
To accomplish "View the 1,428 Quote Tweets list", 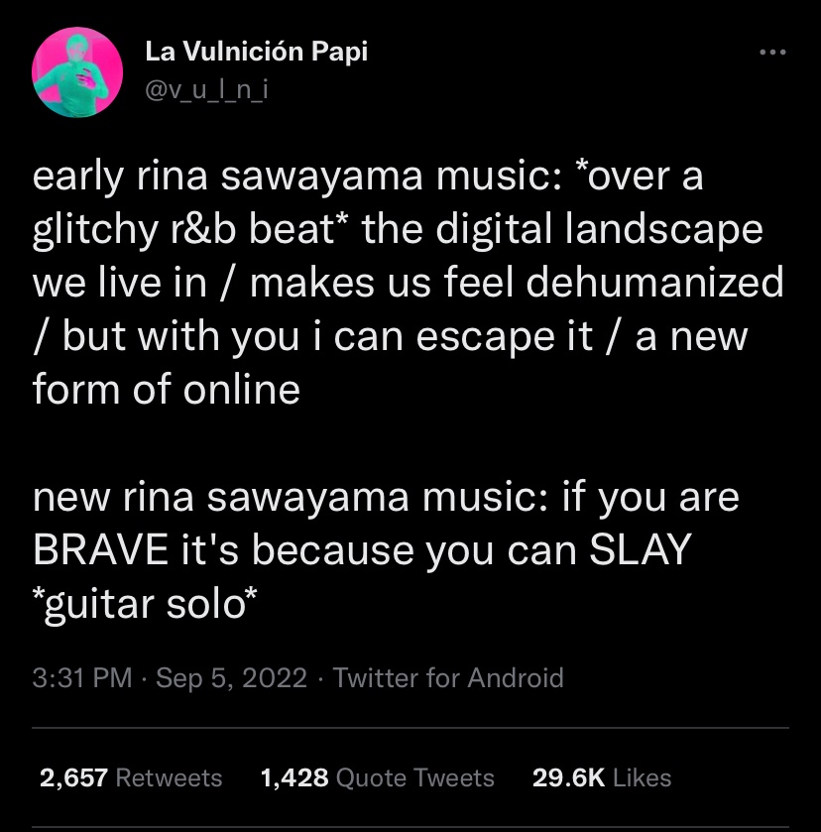I will (x=378, y=777).
